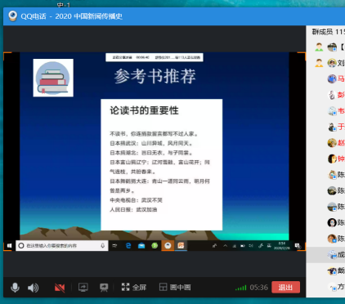Image resolution: width=345 pixels, height=304 pixels.
Task: Mute the microphone in call toolbar
Action: (15, 288)
